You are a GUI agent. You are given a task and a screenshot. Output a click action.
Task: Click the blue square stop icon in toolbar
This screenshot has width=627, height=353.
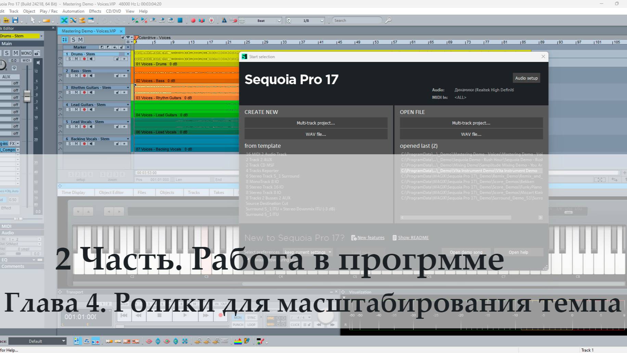tap(180, 21)
